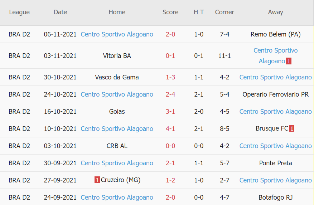Click the League column header
This screenshot has width=314, height=205.
(x=19, y=12)
